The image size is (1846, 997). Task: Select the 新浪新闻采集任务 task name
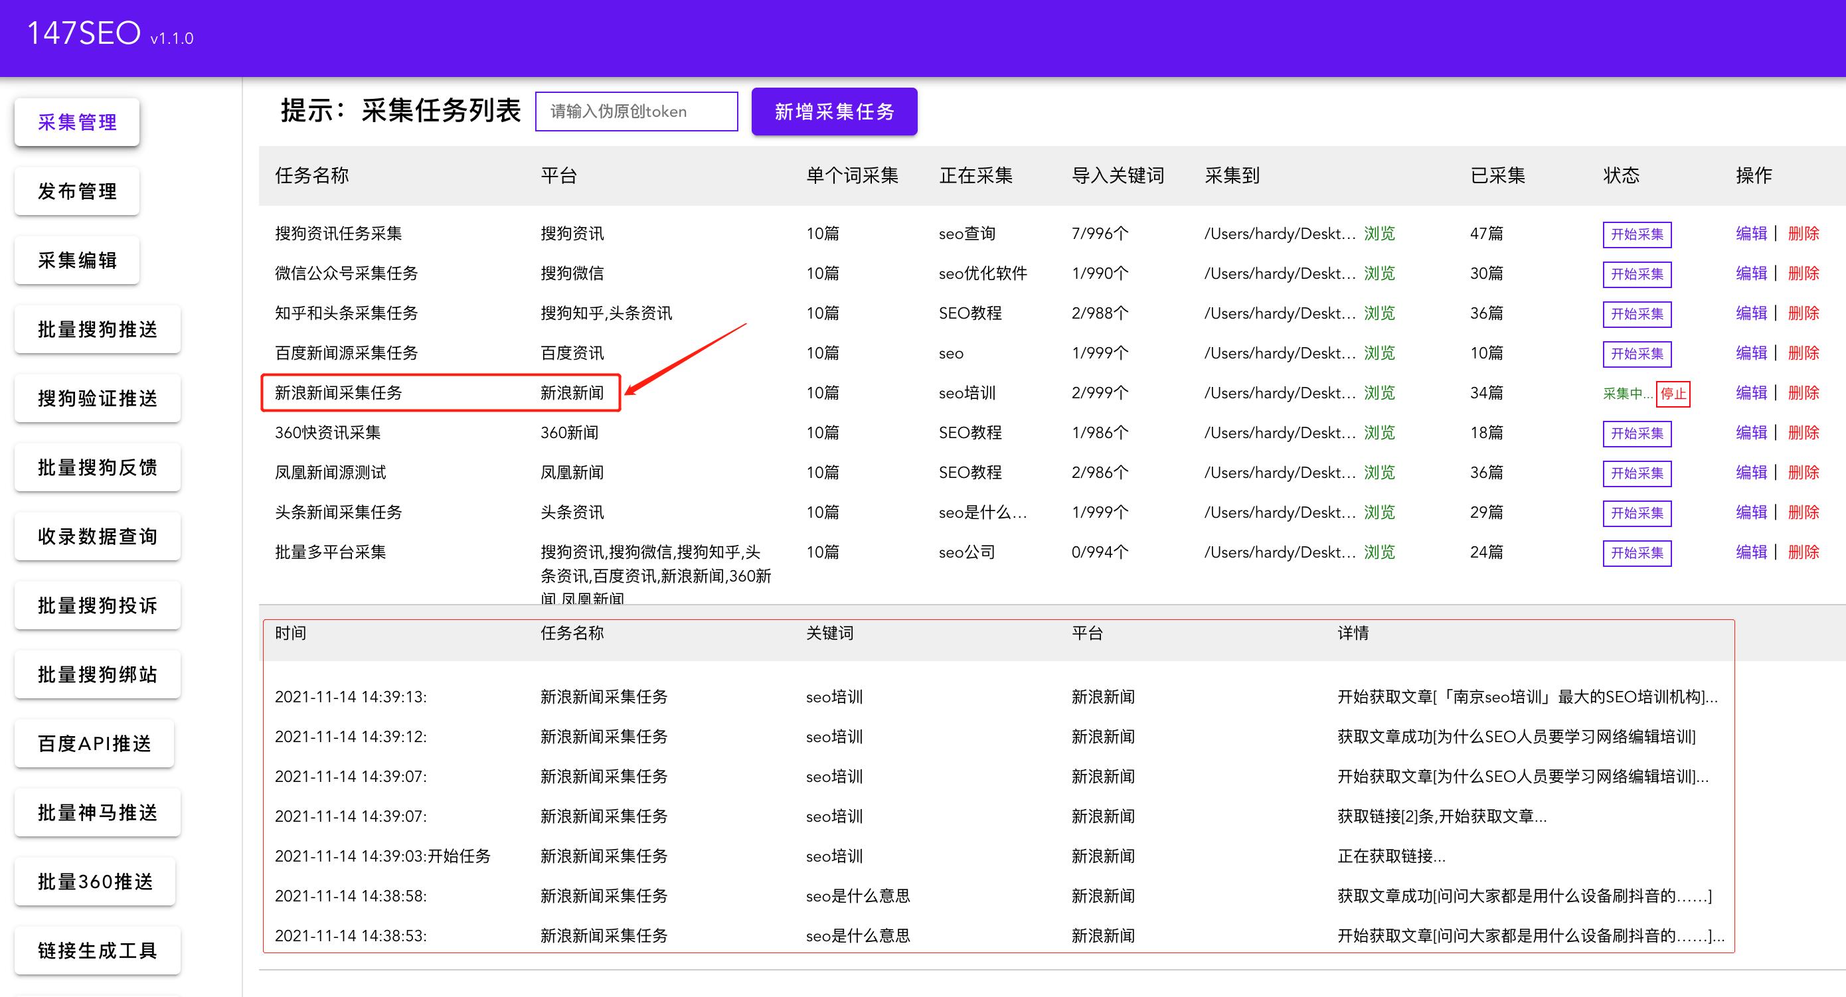click(x=338, y=393)
